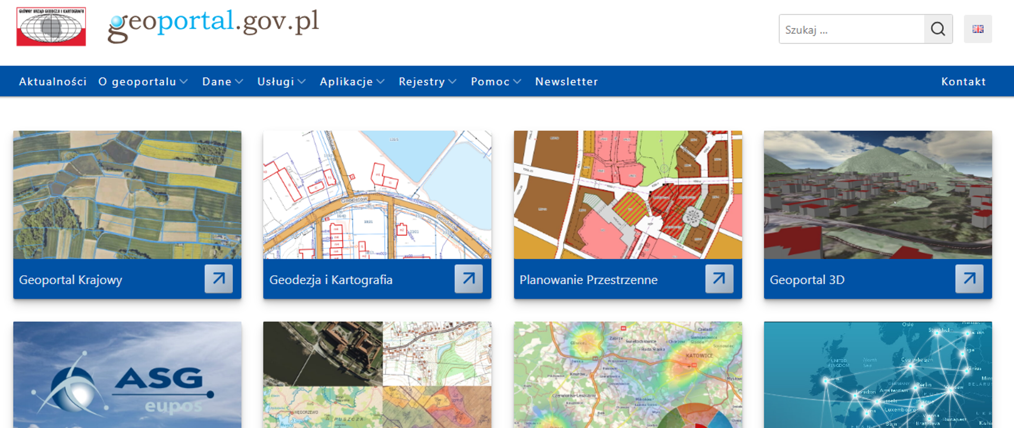Focus the Szukaj search field
The image size is (1014, 428).
click(x=852, y=29)
